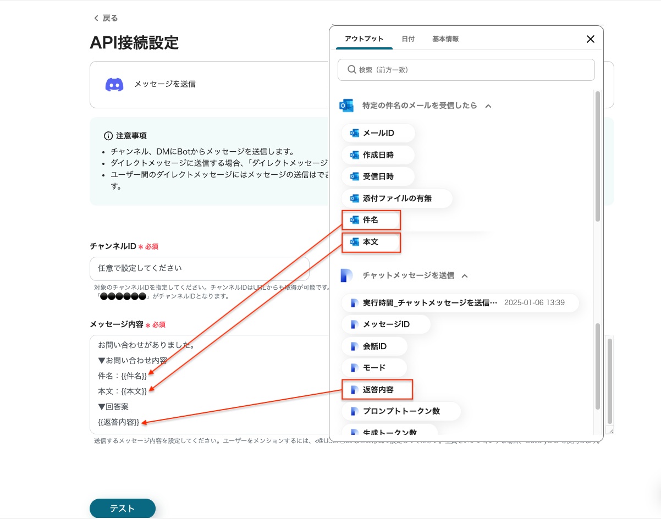Viewport: 661px width, 519px height.
Task: Click the Outlook icon on 作成日時 chip
Action: click(355, 155)
